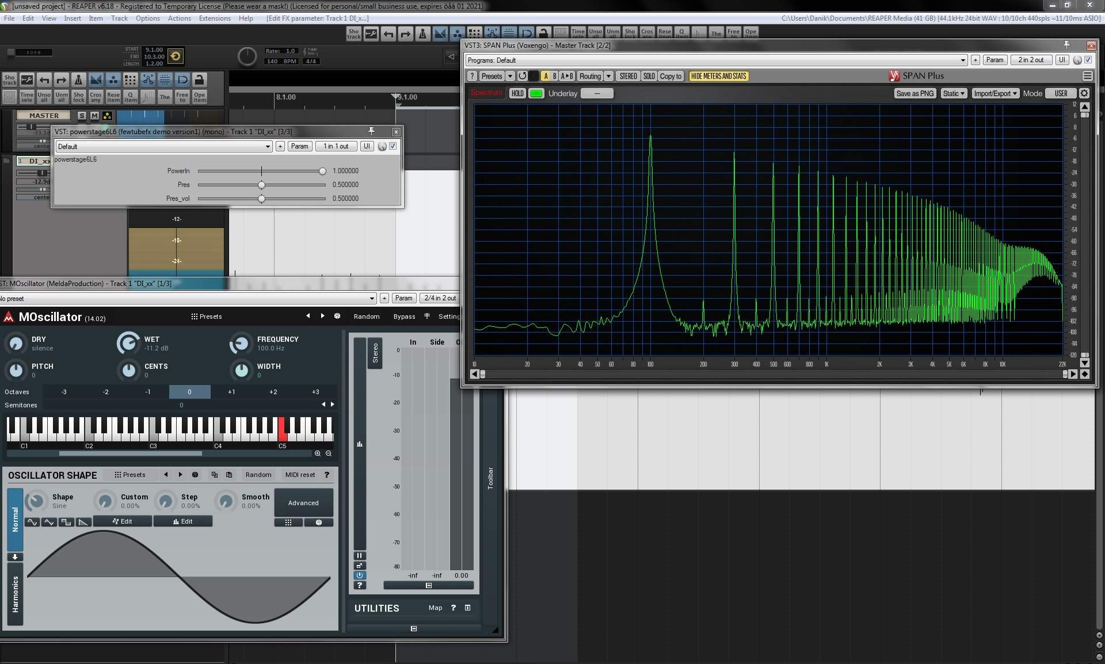Select the sawtooth wave shape icon
The width and height of the screenshot is (1105, 664).
tap(83, 522)
